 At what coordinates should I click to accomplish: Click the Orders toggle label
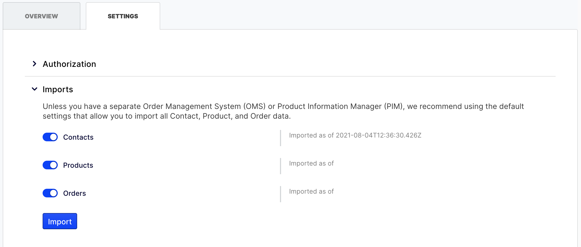click(x=74, y=194)
